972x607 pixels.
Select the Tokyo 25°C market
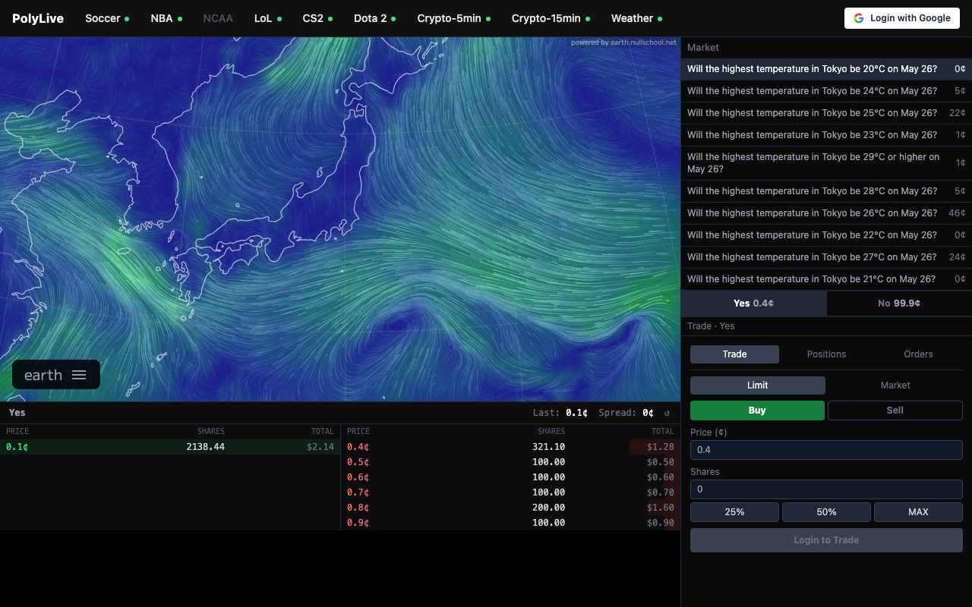pos(826,113)
